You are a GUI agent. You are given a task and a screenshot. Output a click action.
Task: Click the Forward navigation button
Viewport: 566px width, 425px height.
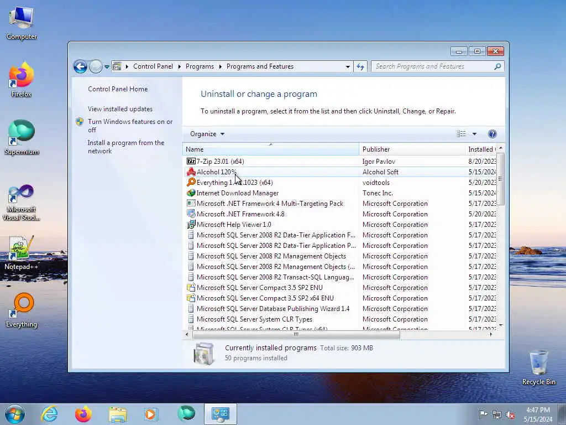(x=96, y=66)
